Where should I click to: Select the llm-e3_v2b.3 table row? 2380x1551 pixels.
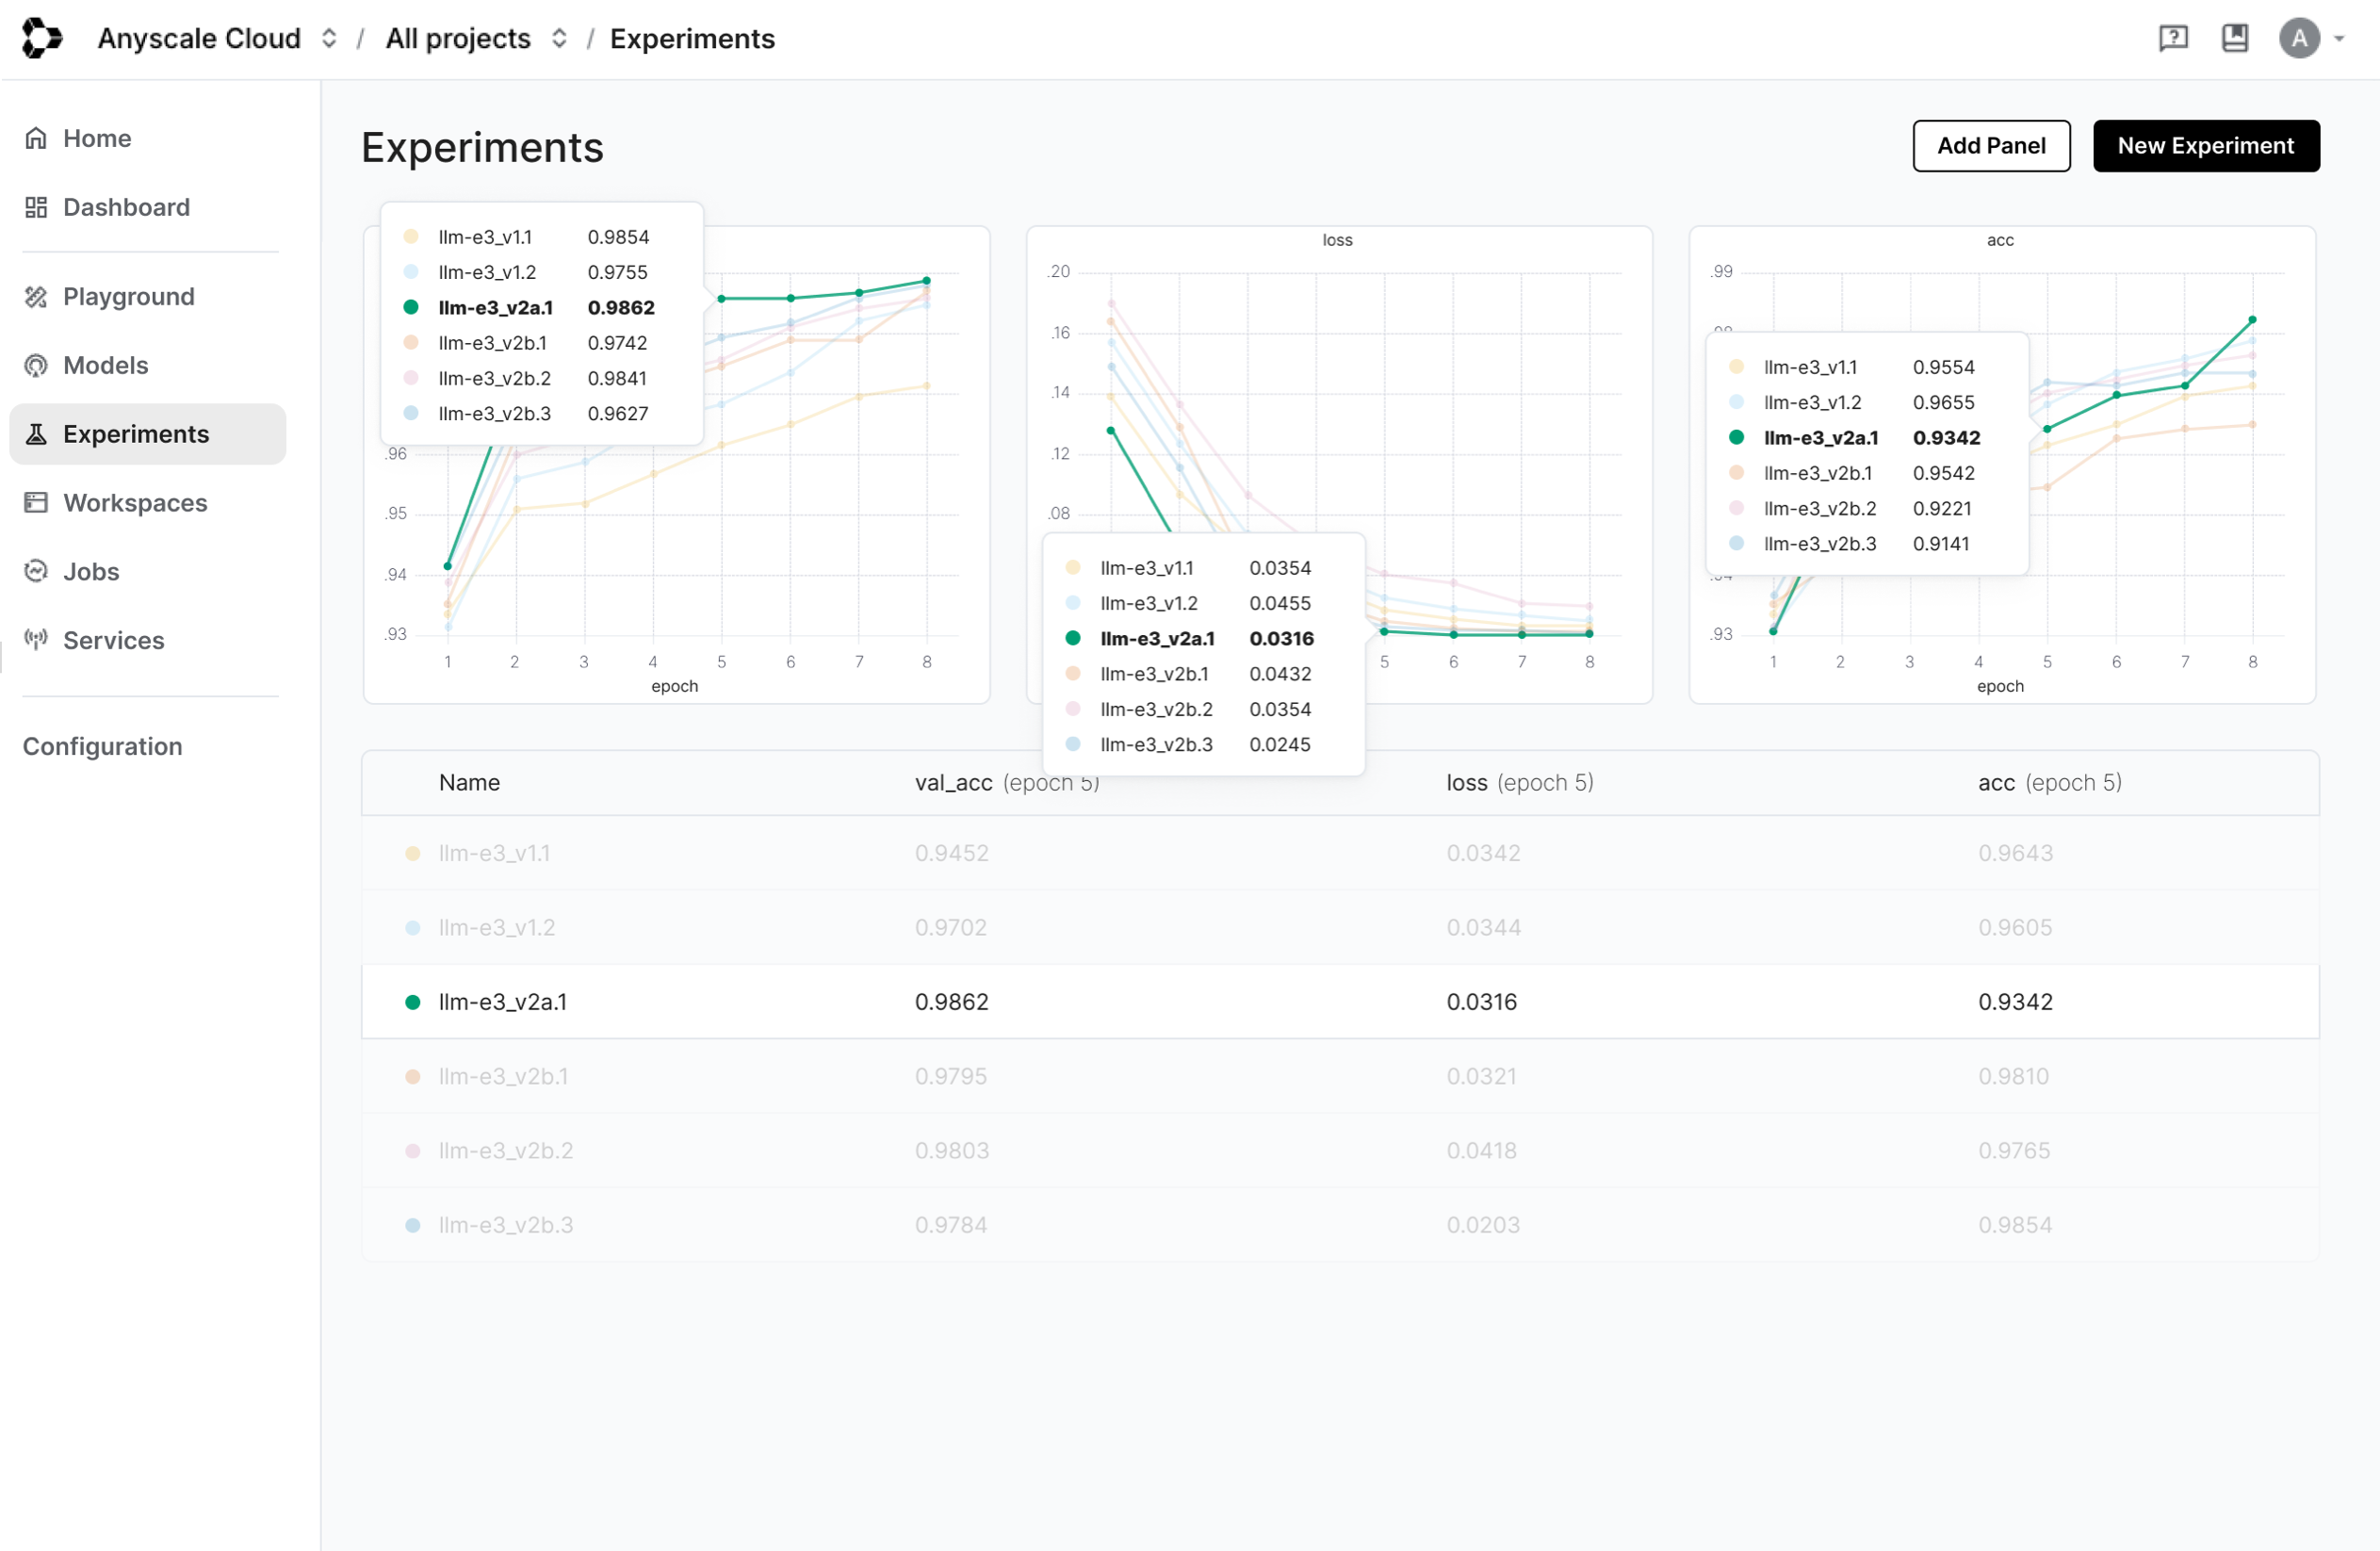point(1340,1224)
